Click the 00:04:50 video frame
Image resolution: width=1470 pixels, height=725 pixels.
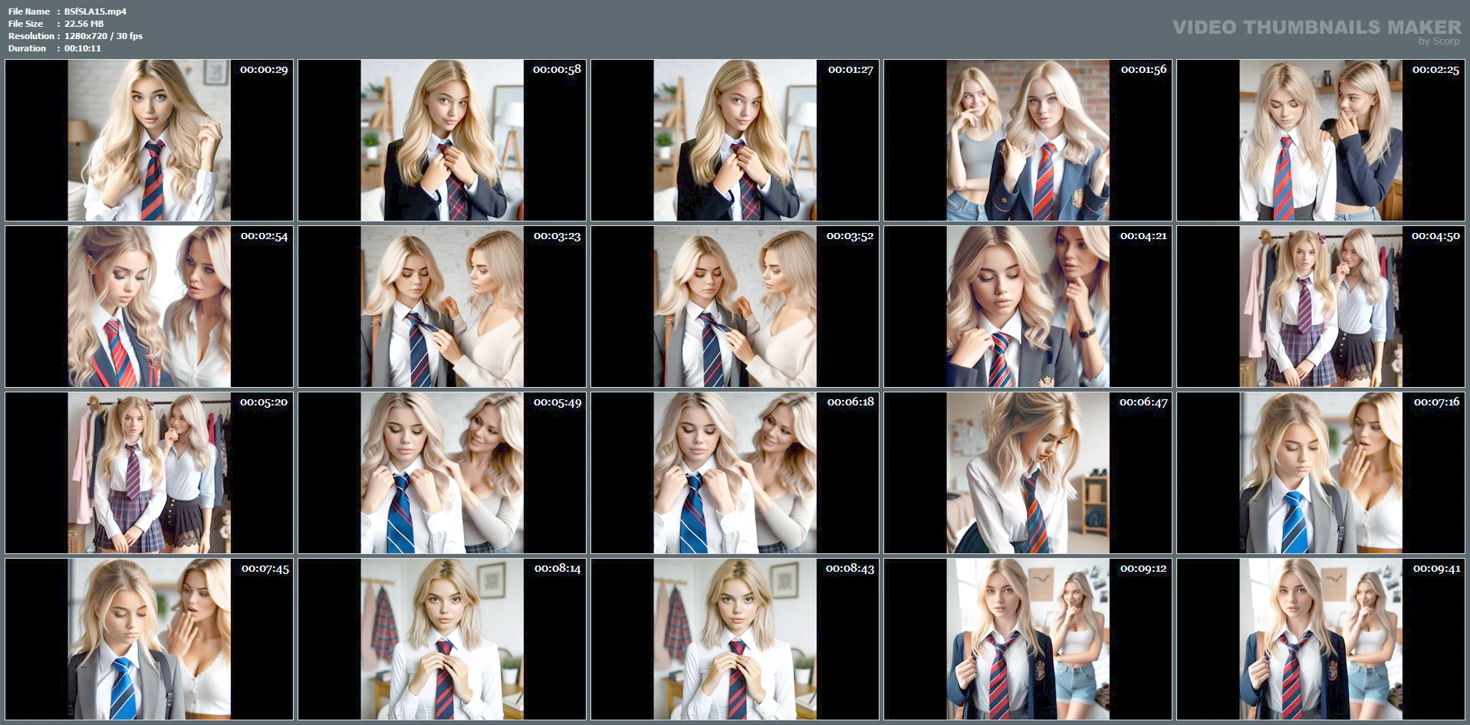1320,307
